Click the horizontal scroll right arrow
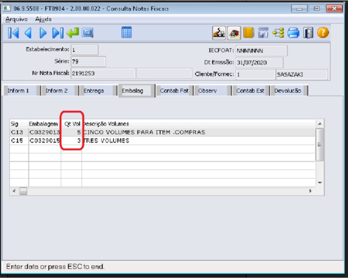348x278 pixels. pyautogui.click(x=311, y=191)
